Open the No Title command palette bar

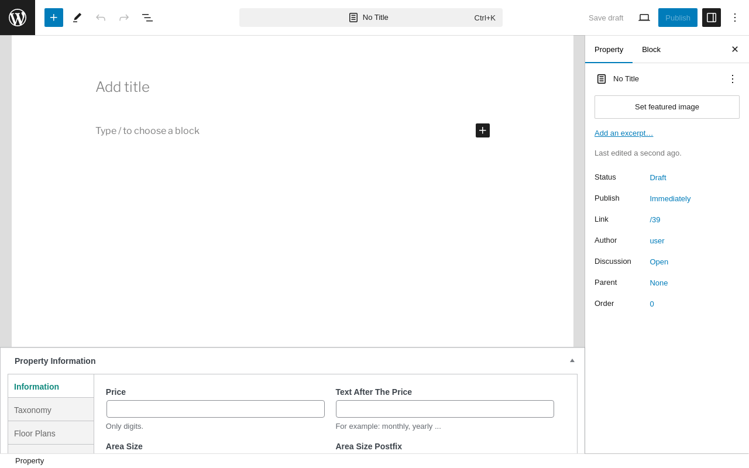pyautogui.click(x=371, y=18)
